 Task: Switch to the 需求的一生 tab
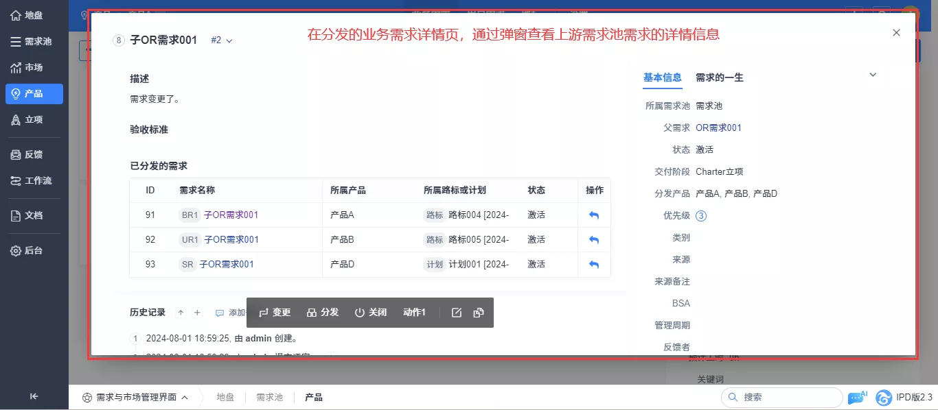pos(719,77)
